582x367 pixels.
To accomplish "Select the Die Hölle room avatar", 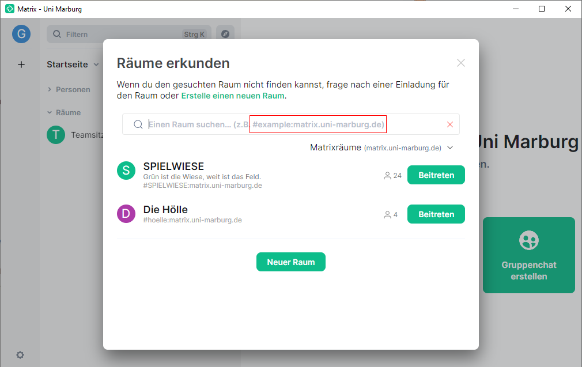I will [126, 214].
